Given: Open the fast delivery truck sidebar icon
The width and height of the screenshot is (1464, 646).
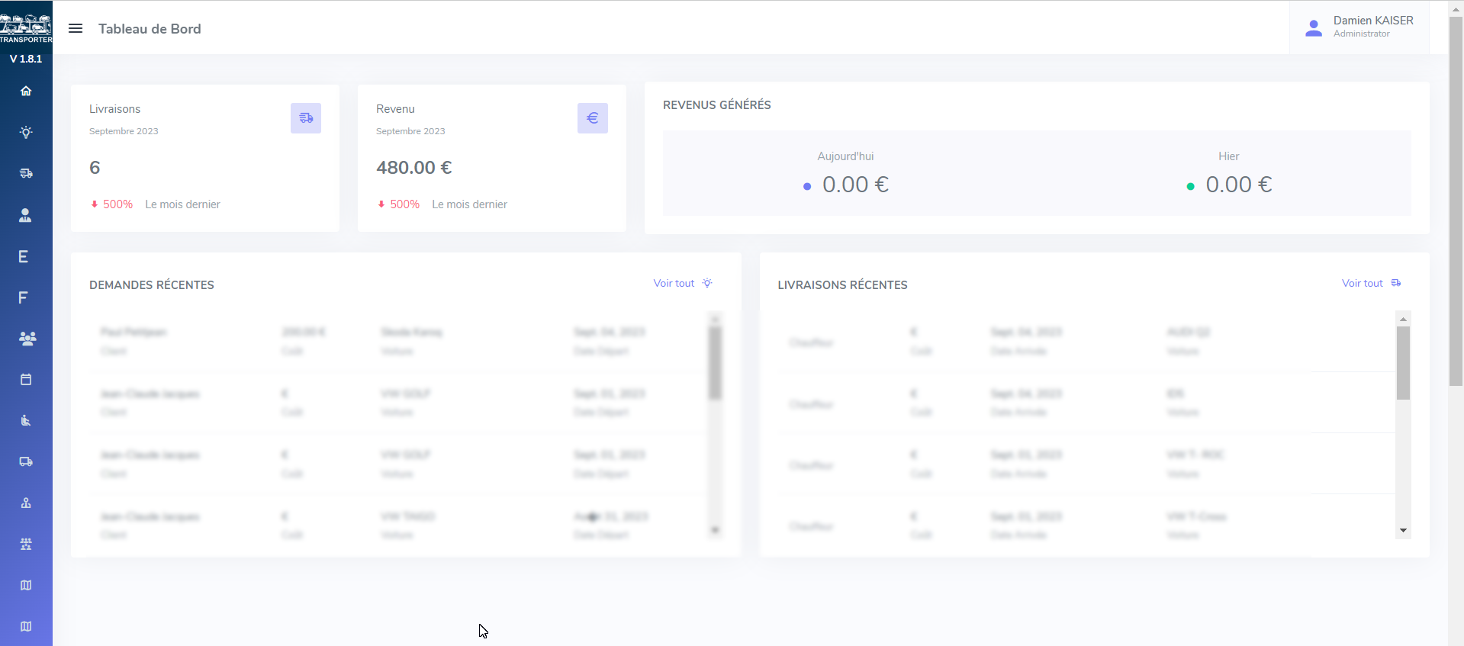Looking at the screenshot, I should pyautogui.click(x=26, y=173).
